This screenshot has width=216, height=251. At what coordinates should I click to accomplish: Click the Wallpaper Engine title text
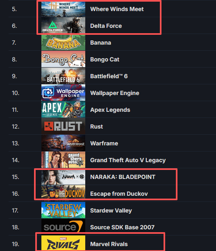pos(115,93)
